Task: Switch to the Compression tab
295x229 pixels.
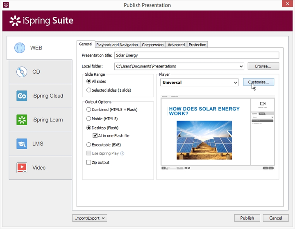Action: [153, 45]
